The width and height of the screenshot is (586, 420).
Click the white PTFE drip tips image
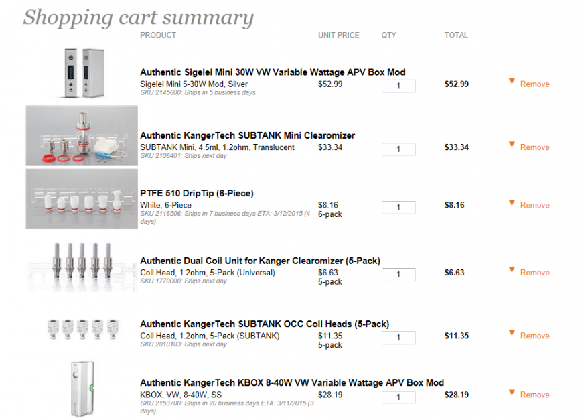pos(82,199)
